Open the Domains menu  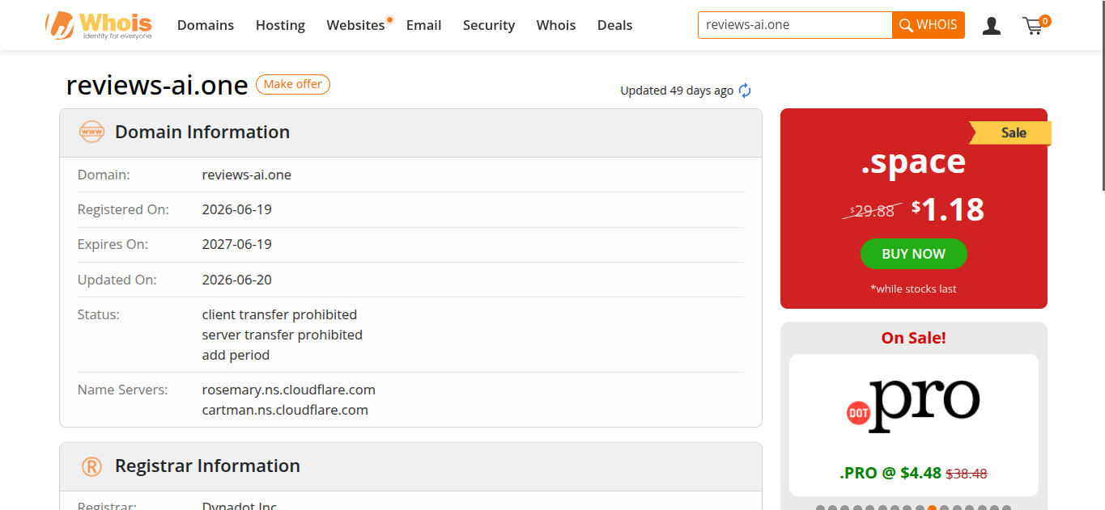[206, 25]
